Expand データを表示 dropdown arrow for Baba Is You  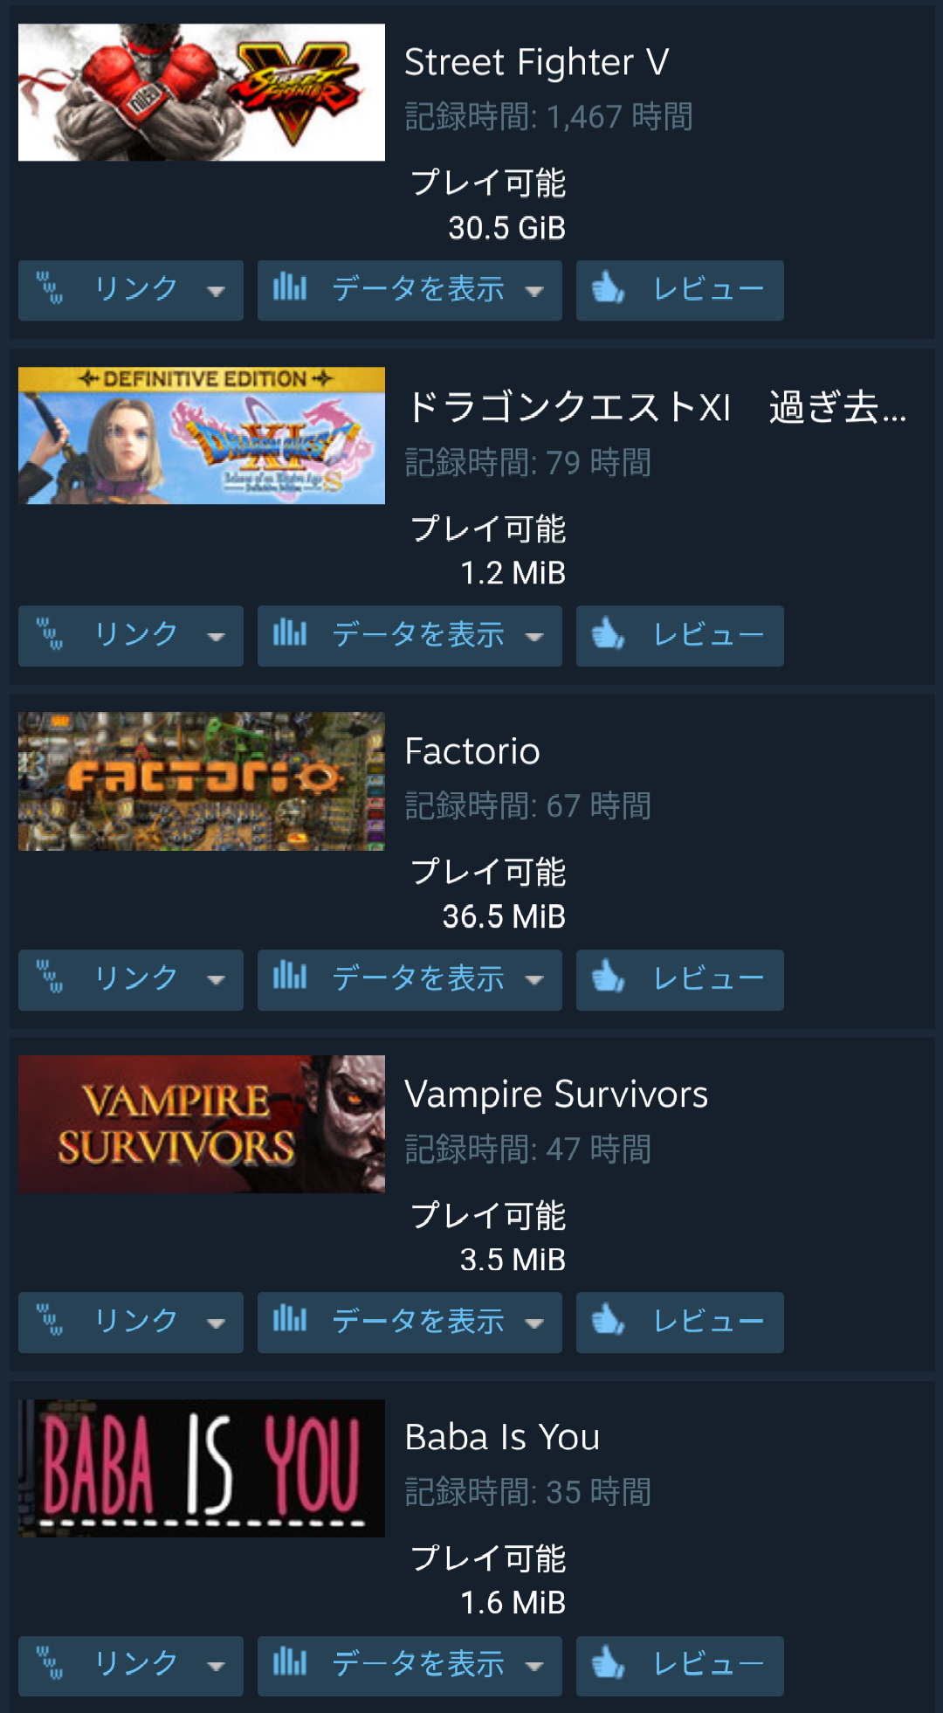coord(534,1667)
